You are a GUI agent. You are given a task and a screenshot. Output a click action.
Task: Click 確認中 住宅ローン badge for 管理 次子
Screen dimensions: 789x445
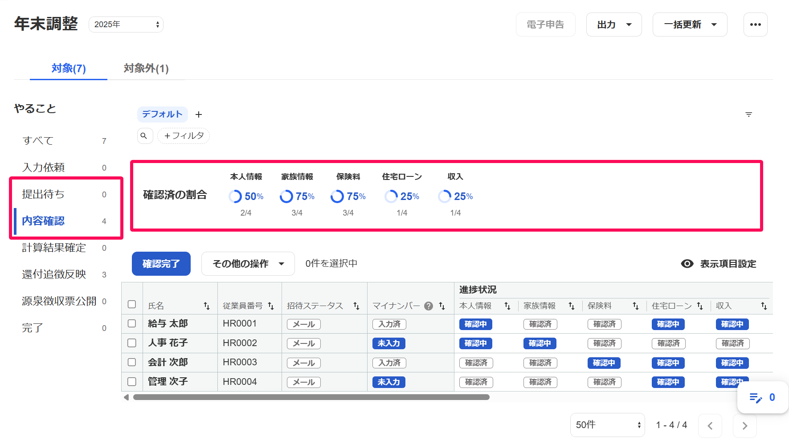pyautogui.click(x=668, y=382)
